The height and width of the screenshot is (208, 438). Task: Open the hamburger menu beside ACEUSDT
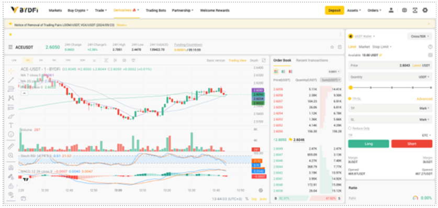click(x=10, y=47)
